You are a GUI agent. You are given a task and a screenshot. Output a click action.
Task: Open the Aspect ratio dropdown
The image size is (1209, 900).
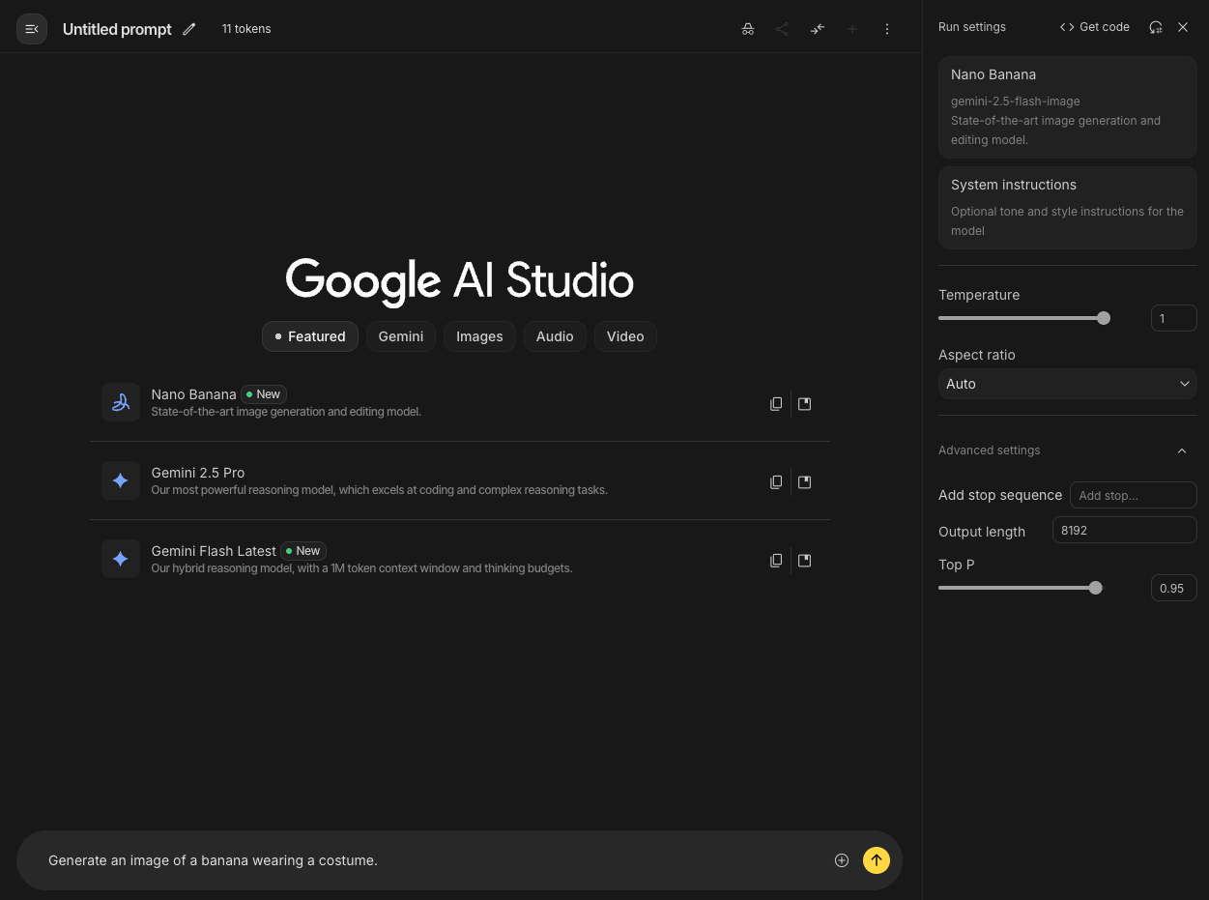[1067, 384]
